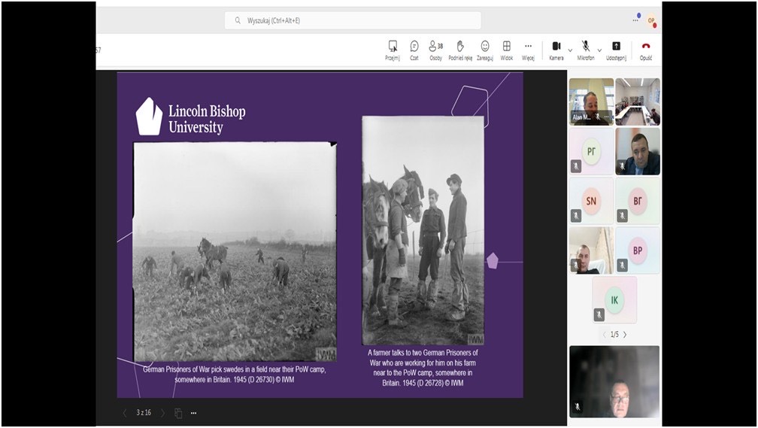
Task: Open the slide grid view icon
Action: click(x=178, y=413)
